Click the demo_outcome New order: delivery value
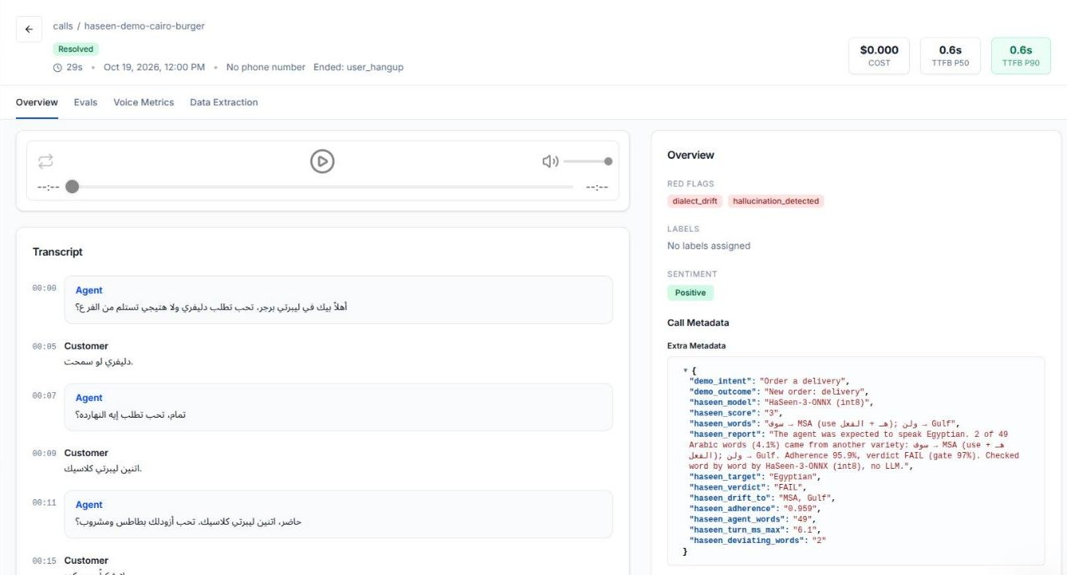Screen dimensions: 1067x575 (813, 392)
